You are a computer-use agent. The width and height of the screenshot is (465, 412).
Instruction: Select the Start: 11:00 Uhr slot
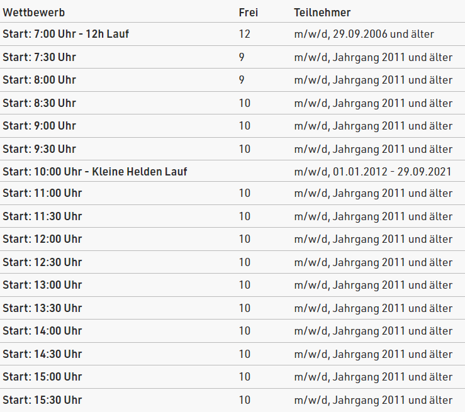(x=233, y=193)
